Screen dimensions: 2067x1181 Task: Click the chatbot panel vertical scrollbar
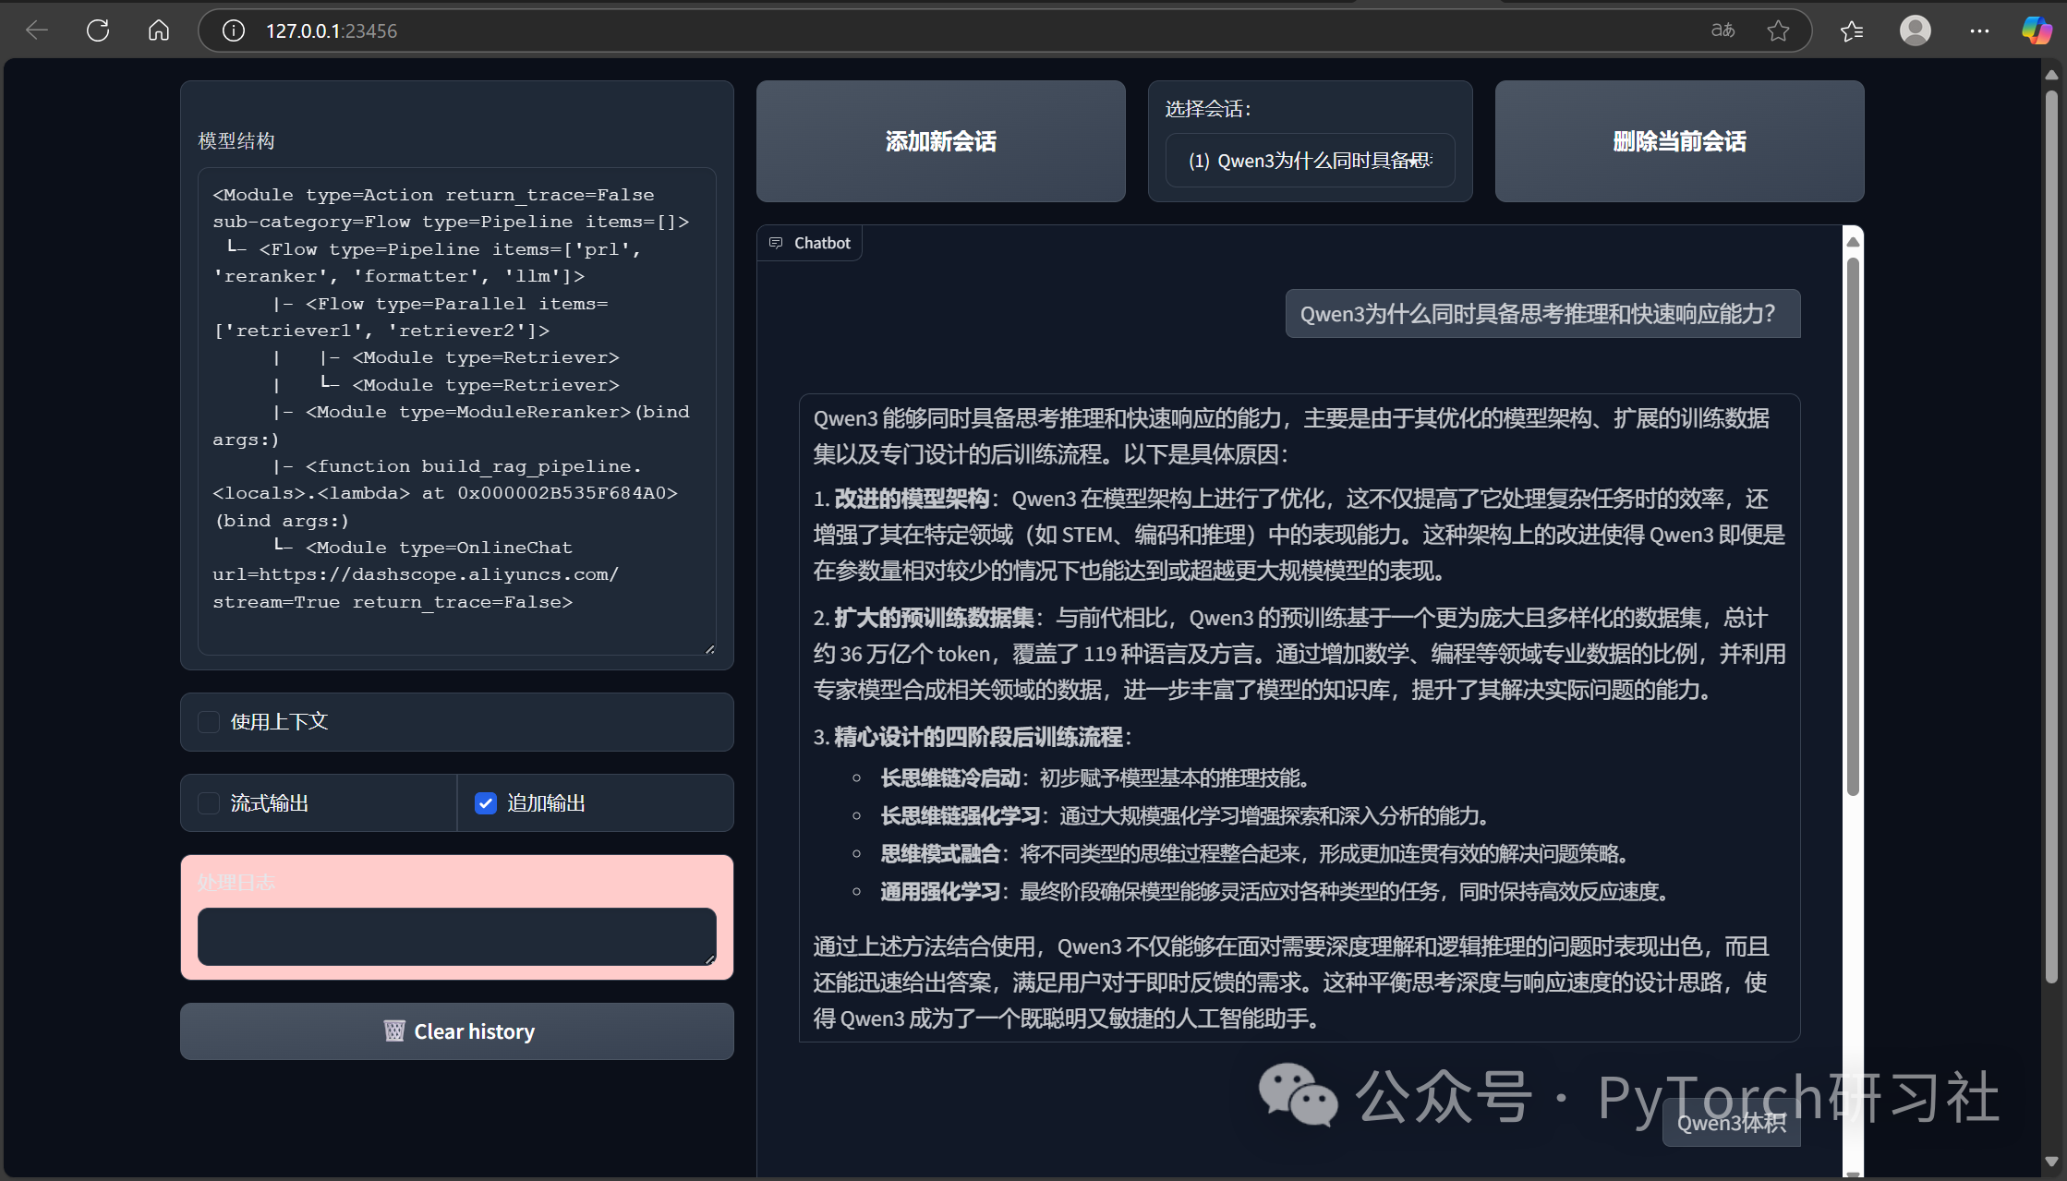1852,526
